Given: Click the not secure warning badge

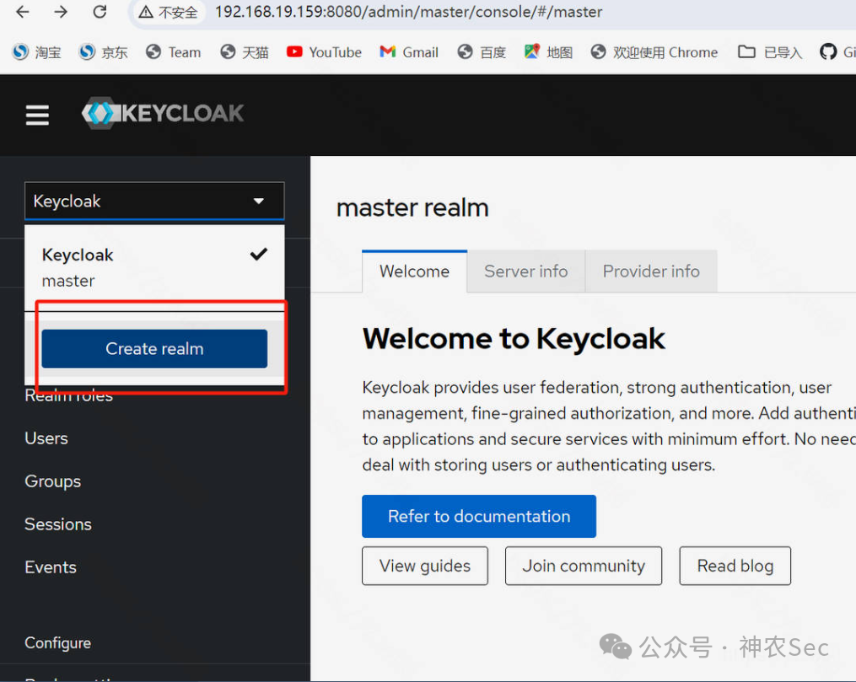Looking at the screenshot, I should 168,12.
